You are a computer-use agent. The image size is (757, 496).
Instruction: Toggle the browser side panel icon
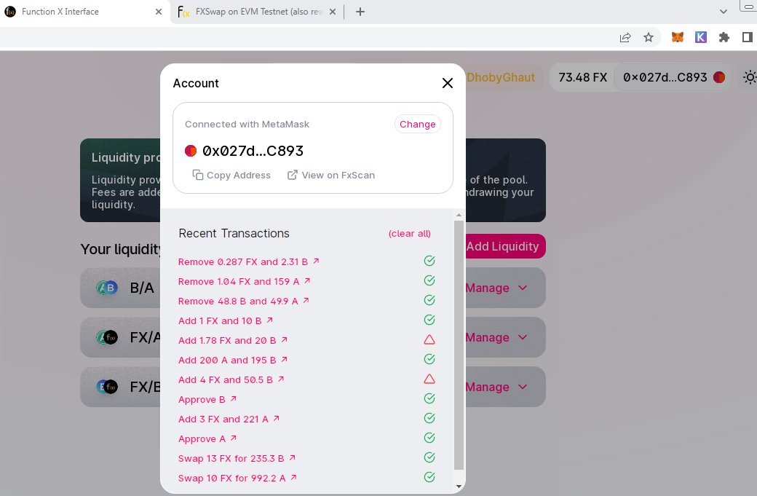tap(747, 37)
